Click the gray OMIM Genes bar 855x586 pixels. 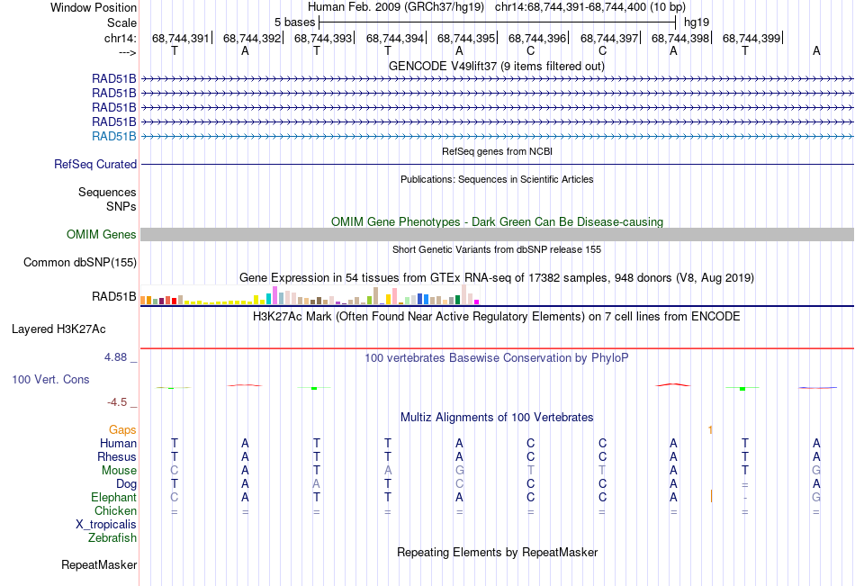tap(497, 235)
